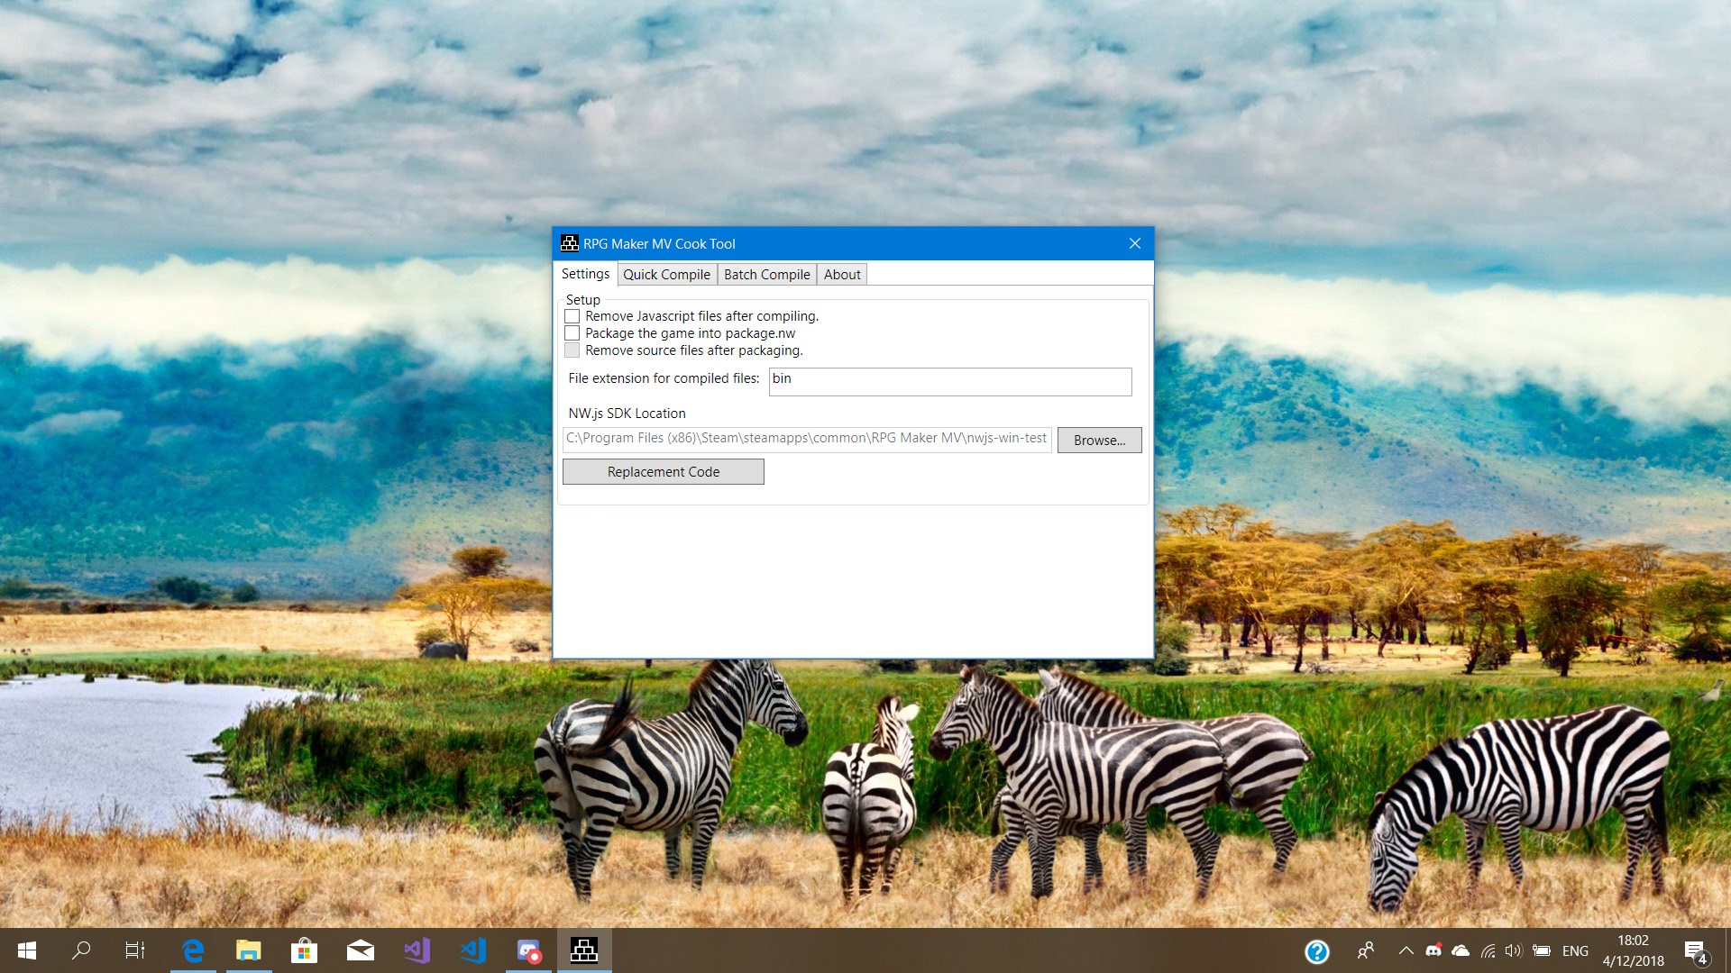Click the RPG Maker MV Cook Tool title text
1731x973 pixels.
click(x=659, y=244)
